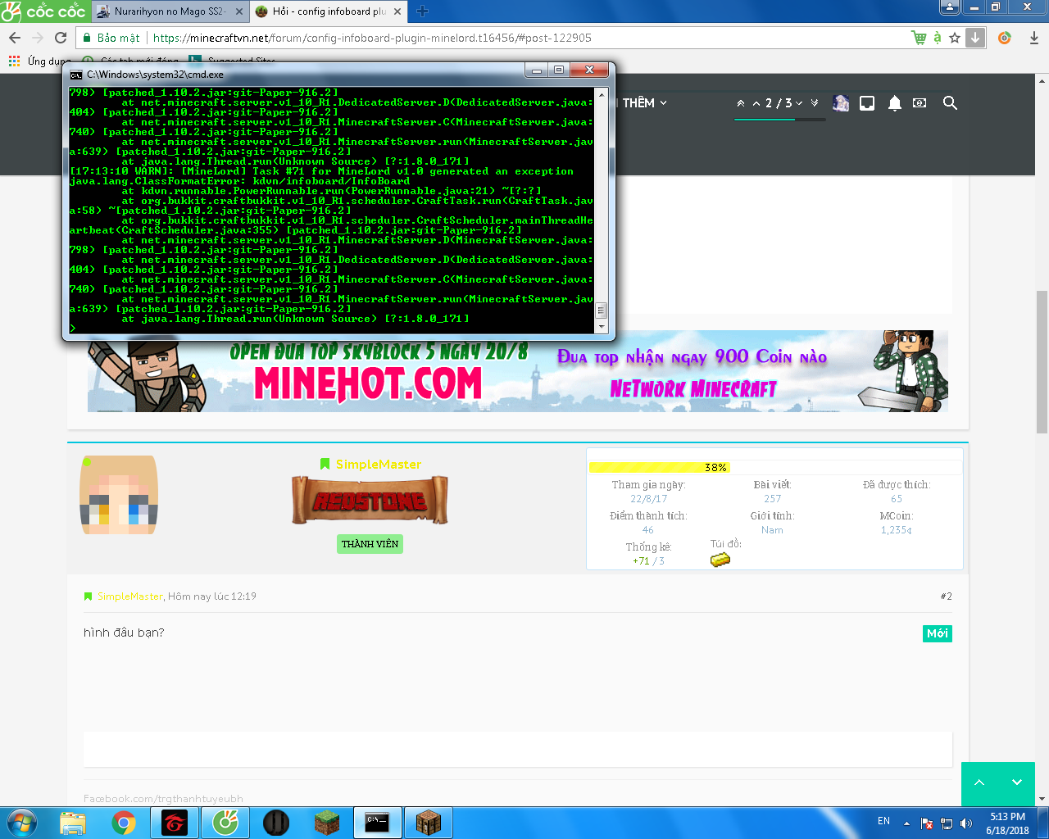The image size is (1049, 839).
Task: Reload the current forum page
Action: (61, 38)
